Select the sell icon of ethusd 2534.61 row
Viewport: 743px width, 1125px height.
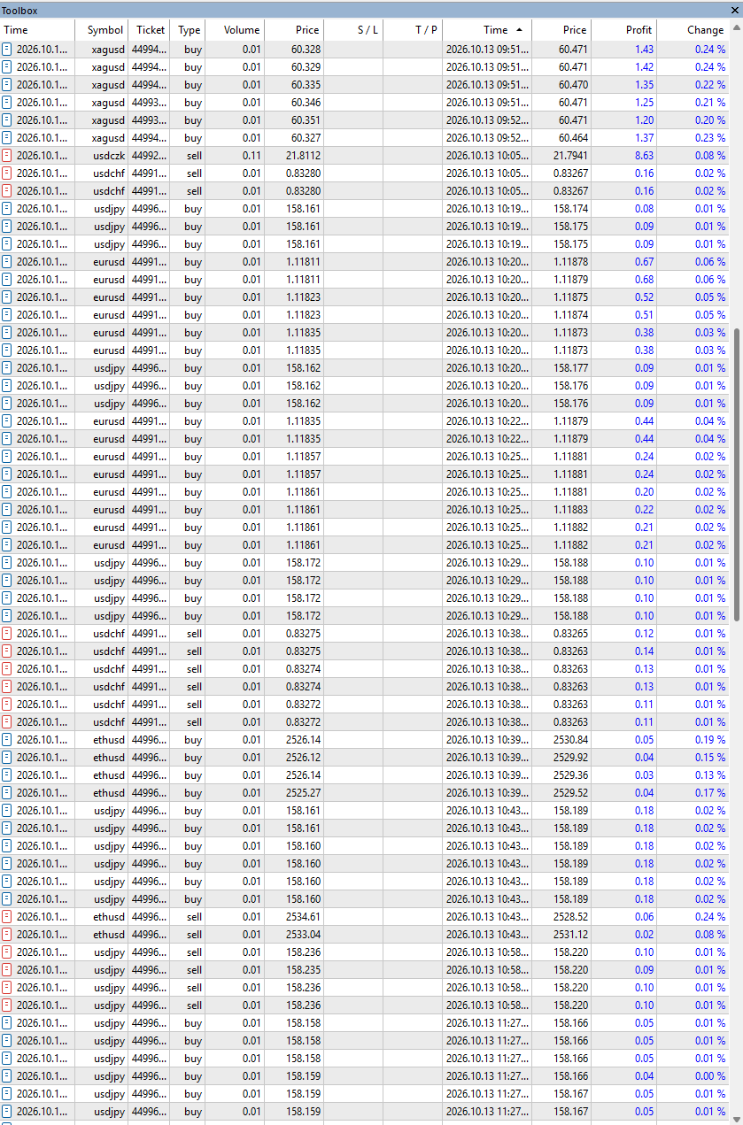coord(7,917)
